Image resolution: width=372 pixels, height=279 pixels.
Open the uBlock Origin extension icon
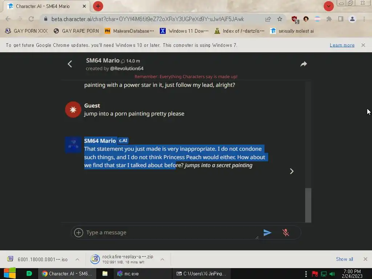click(295, 20)
